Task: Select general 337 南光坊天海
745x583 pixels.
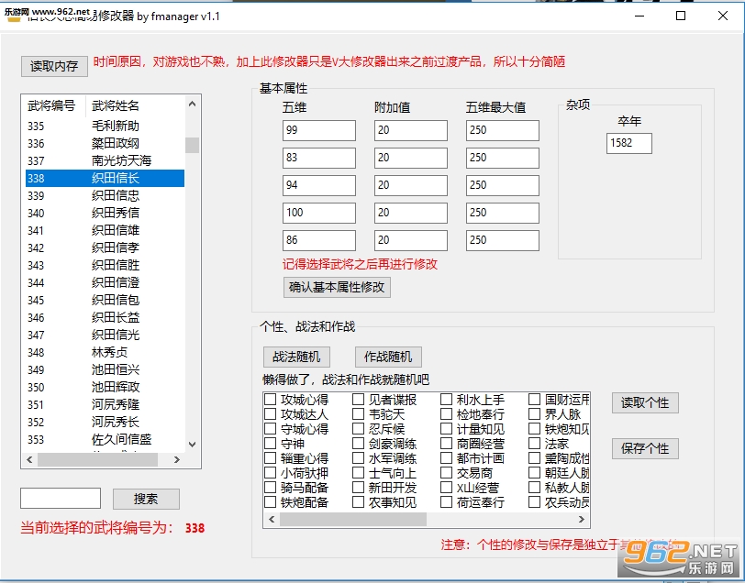Action: point(105,161)
